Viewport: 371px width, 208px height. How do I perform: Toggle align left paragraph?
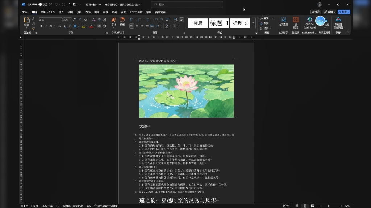(x=132, y=26)
